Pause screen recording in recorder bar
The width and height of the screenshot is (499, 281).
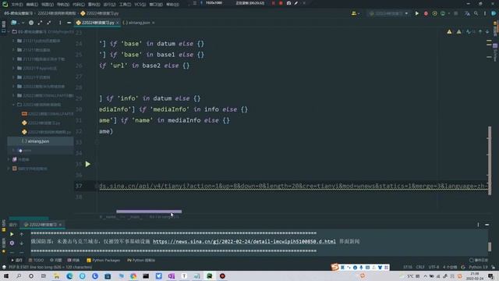(273, 3)
